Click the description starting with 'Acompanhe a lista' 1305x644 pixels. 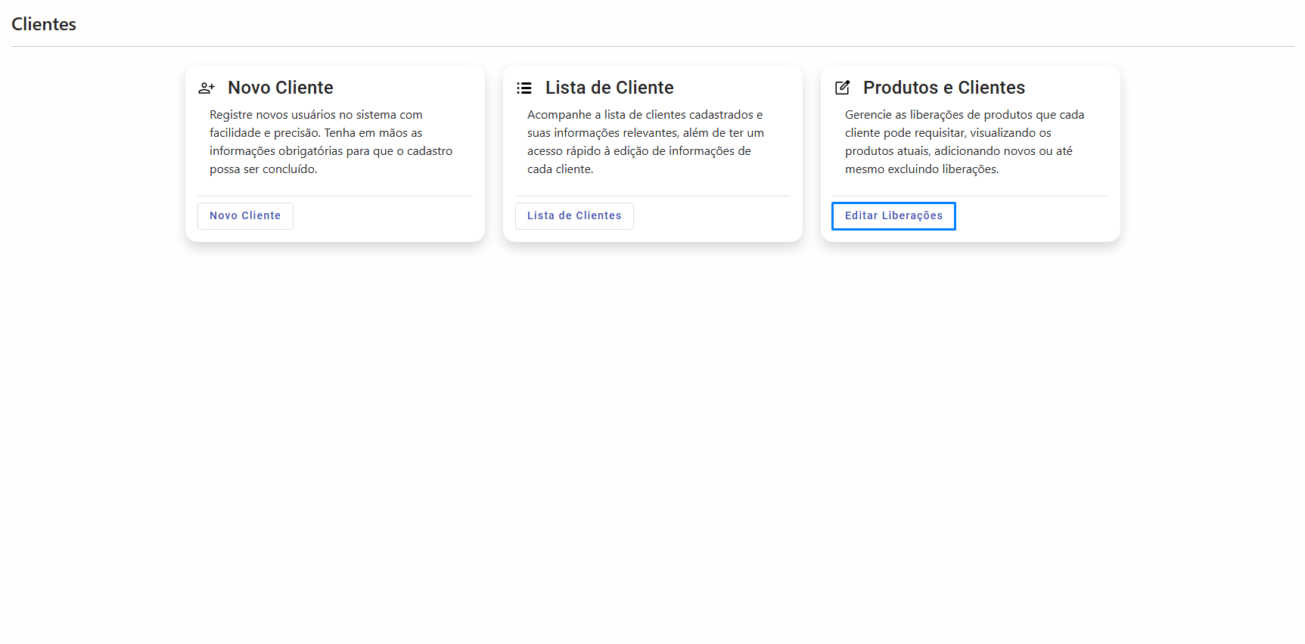pyautogui.click(x=645, y=142)
